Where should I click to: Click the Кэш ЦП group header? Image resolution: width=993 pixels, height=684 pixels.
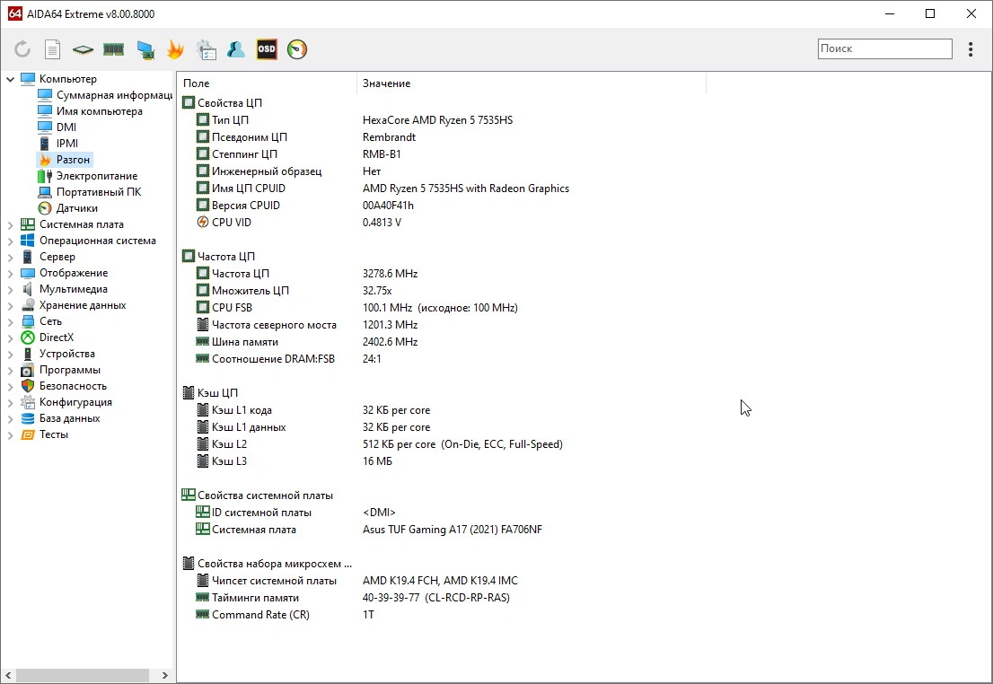(x=210, y=392)
